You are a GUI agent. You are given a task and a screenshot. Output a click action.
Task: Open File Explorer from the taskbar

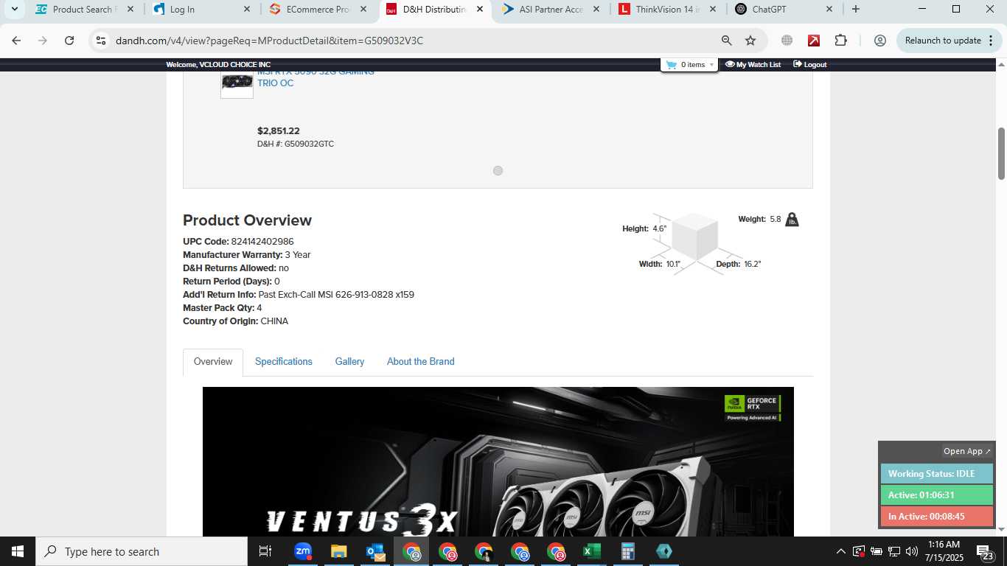click(x=338, y=551)
